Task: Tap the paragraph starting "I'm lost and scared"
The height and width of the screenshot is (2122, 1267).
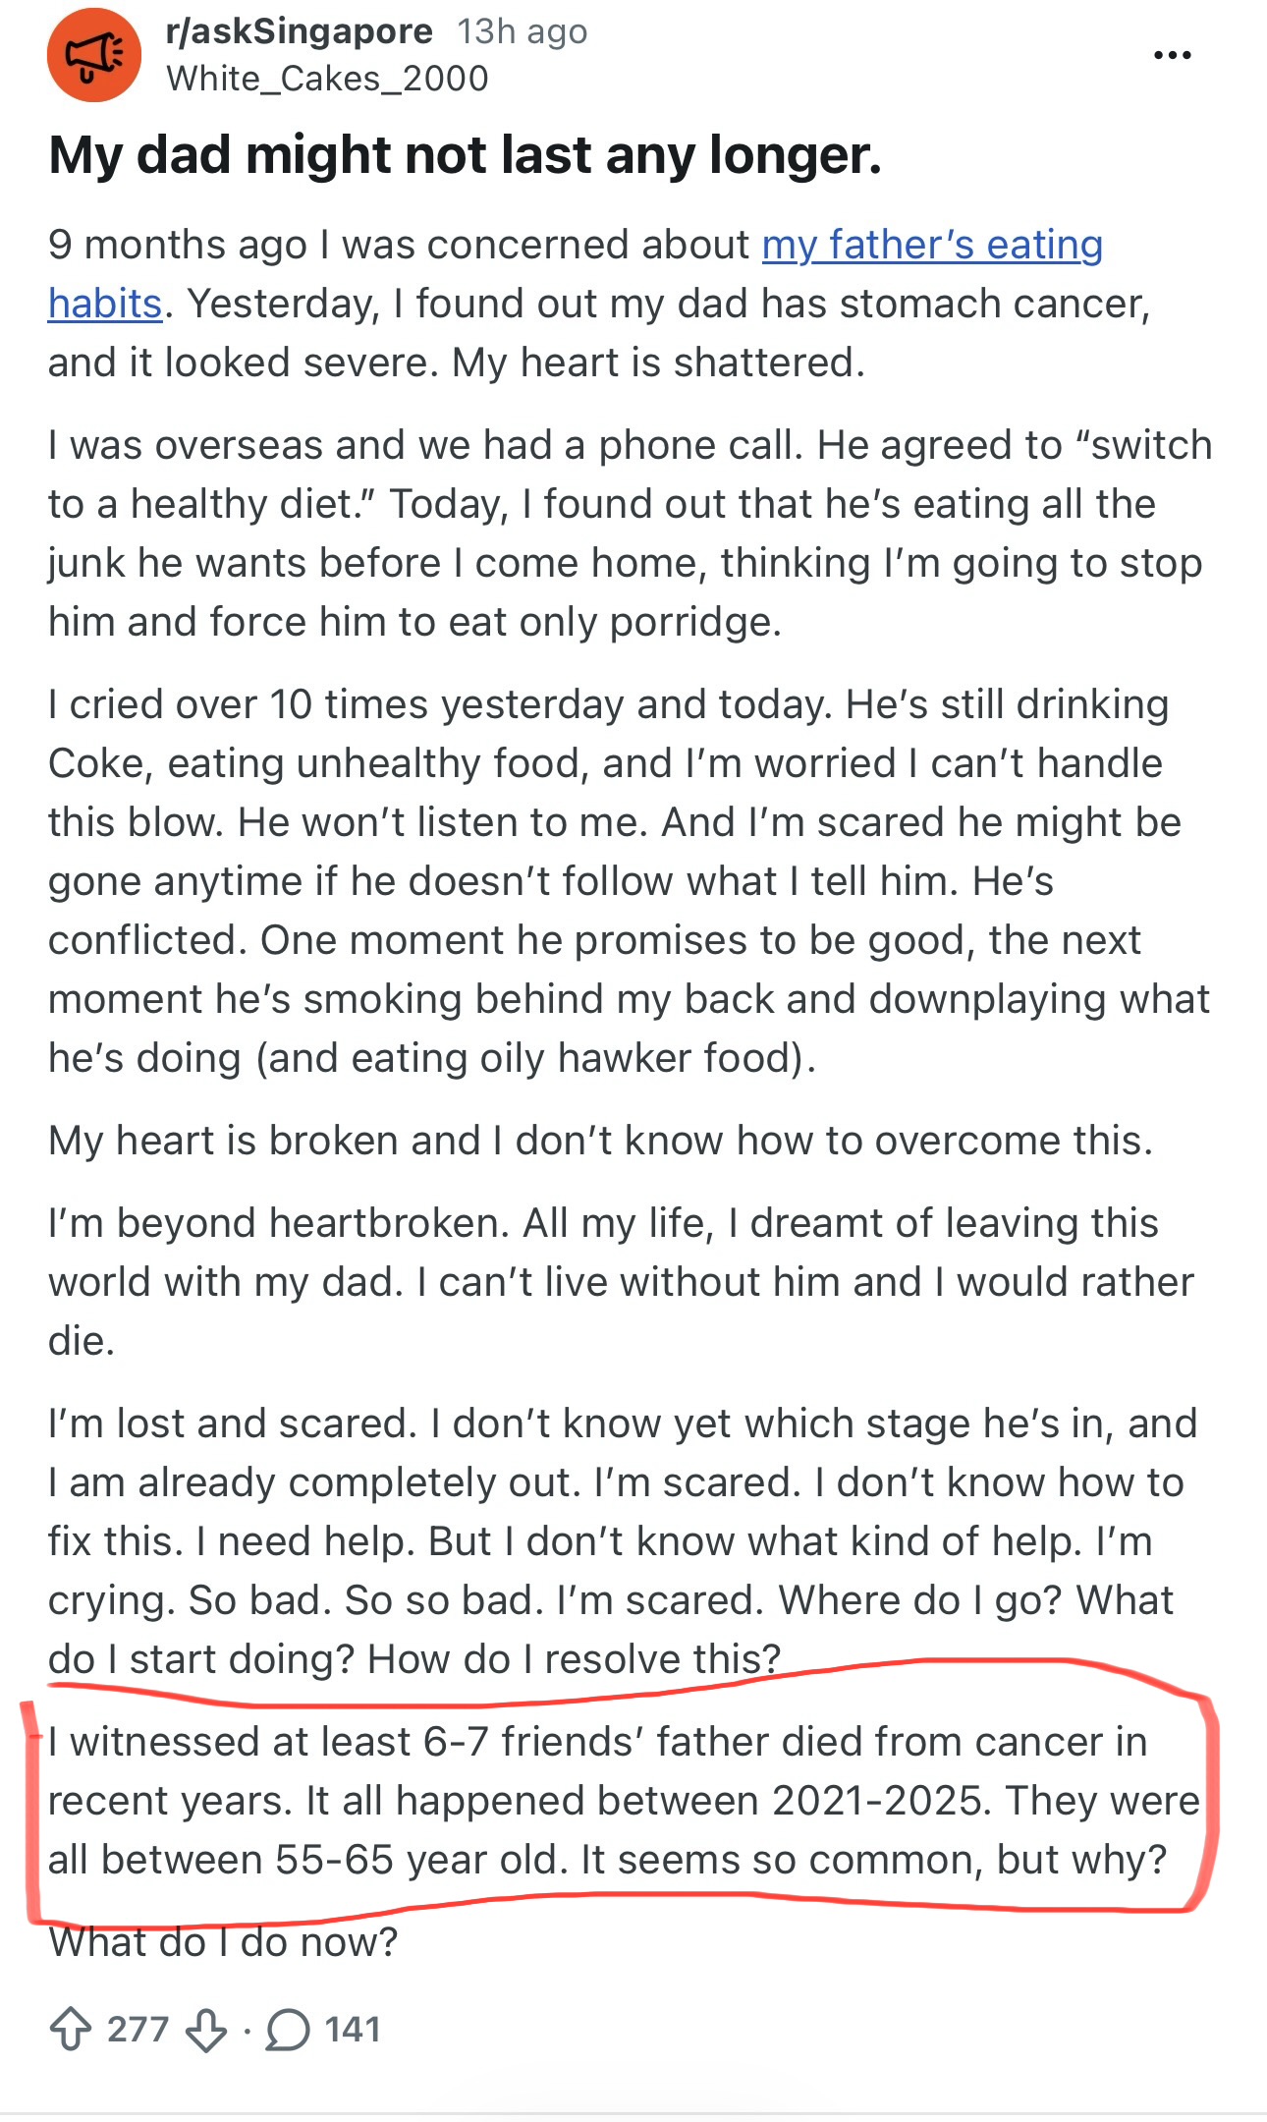Action: click(x=619, y=1540)
